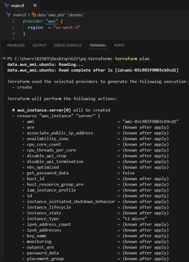The height and width of the screenshot is (262, 189).
Task: Click the instance_initiated_shutdown_behavior attribute
Action: (71, 202)
